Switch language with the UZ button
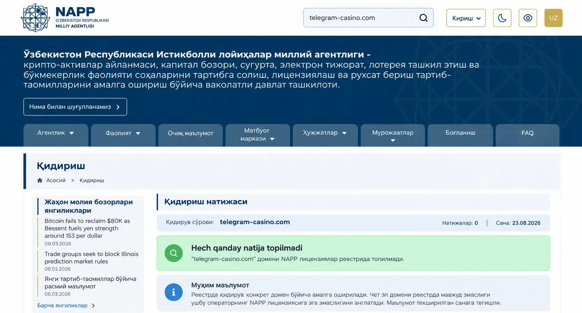Screen dimensions: 582x313 pyautogui.click(x=553, y=18)
